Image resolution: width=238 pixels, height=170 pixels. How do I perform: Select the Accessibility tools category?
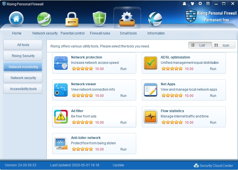pyautogui.click(x=23, y=89)
